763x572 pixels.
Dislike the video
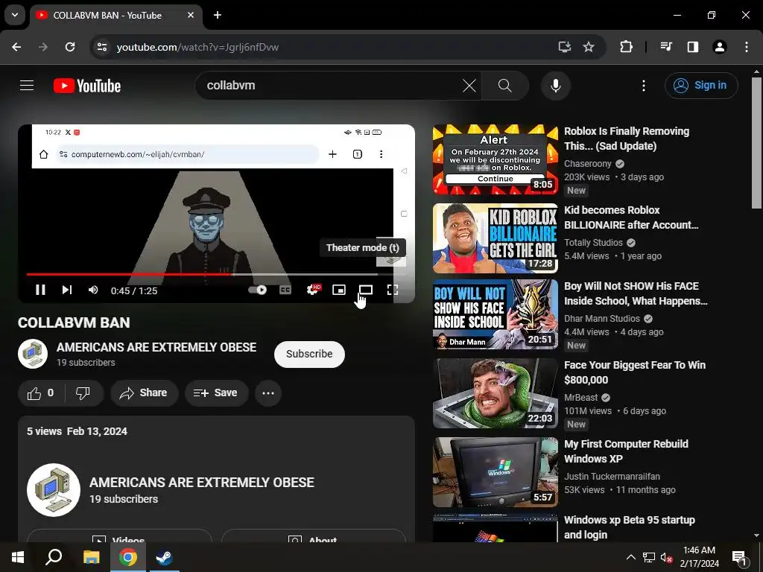point(83,393)
